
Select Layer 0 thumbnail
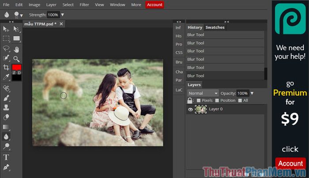click(200, 109)
